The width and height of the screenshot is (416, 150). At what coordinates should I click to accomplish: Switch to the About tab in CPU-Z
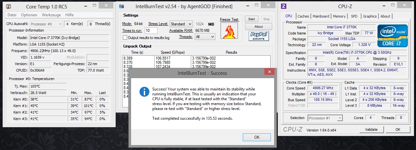coord(385,16)
